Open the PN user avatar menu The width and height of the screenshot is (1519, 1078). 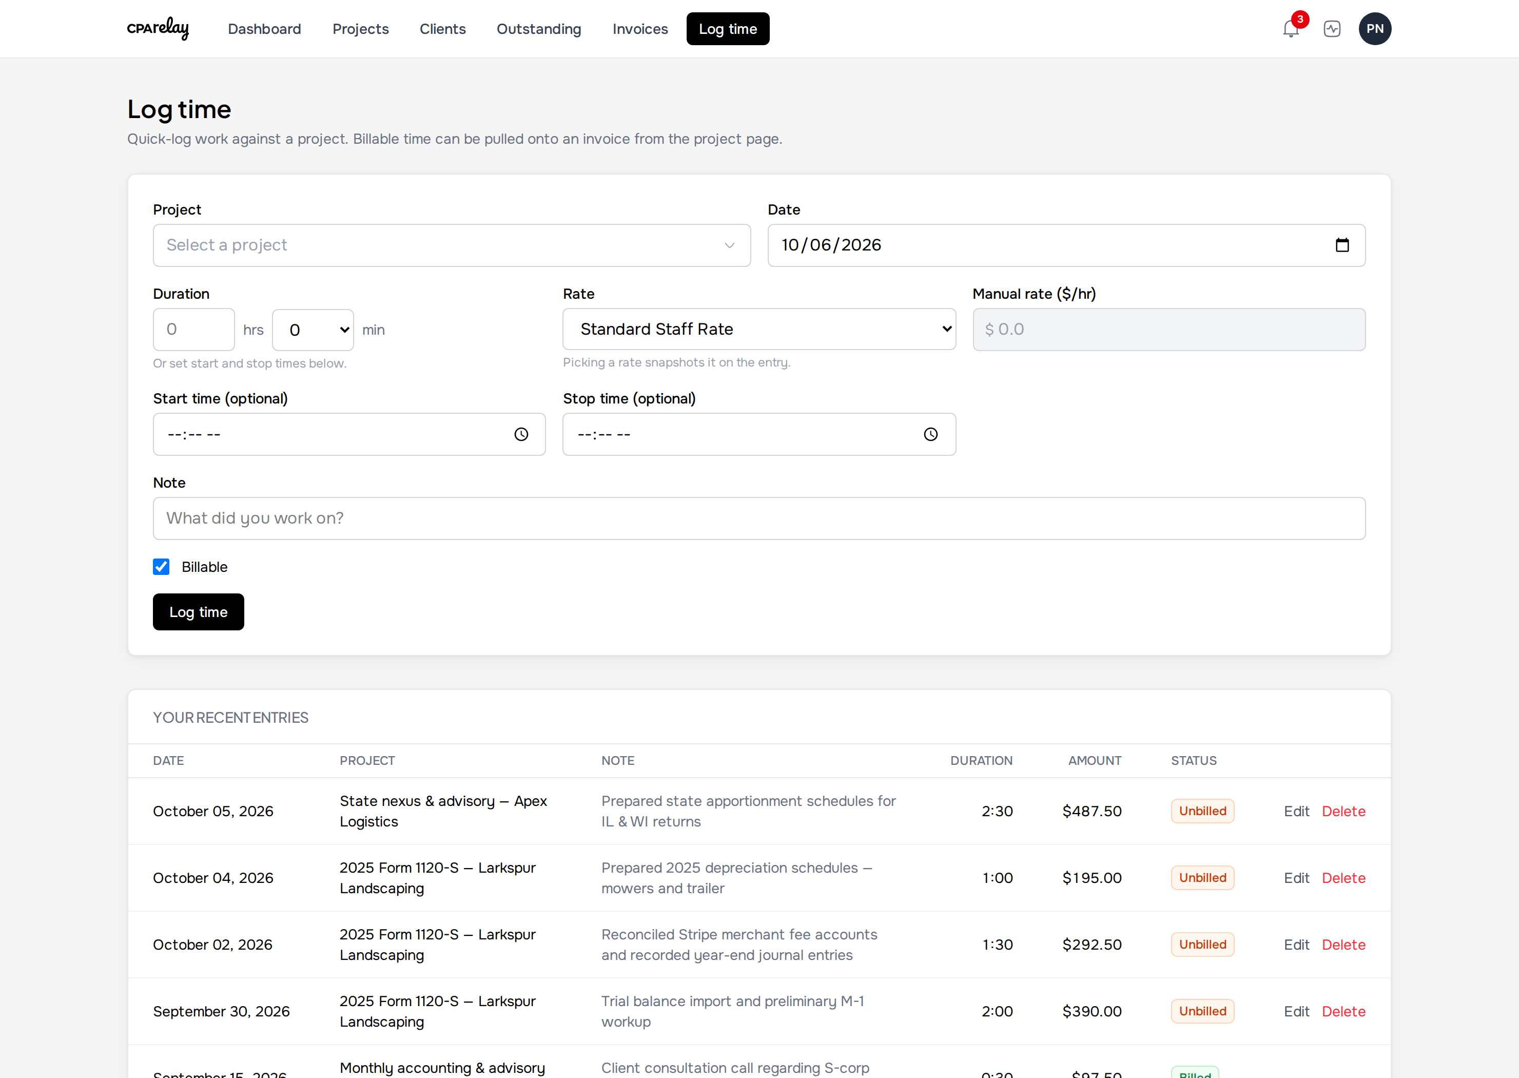[x=1374, y=29]
